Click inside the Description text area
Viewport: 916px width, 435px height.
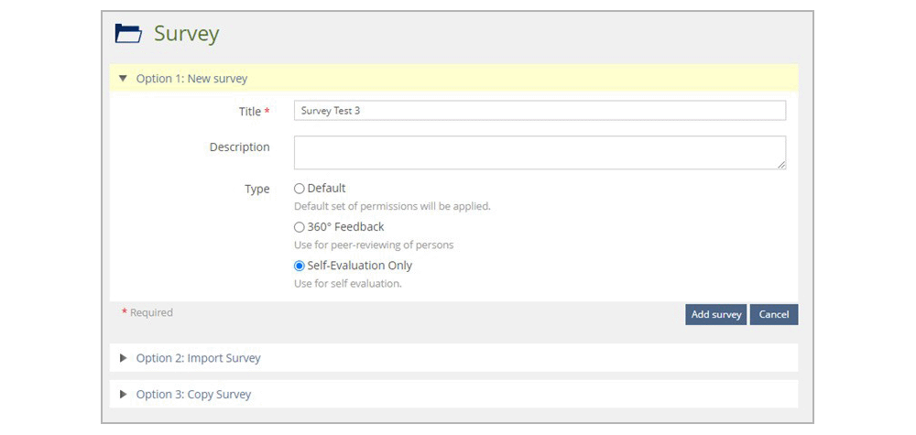(540, 153)
